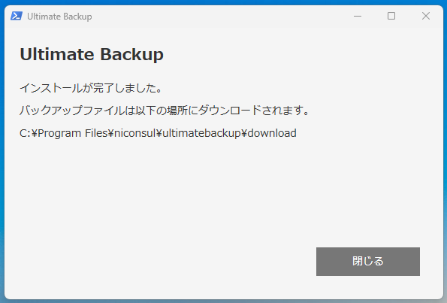Screen dimensions: 447x303
Task: Click the title bar caption text Ultimate Backup
Action: pos(59,17)
